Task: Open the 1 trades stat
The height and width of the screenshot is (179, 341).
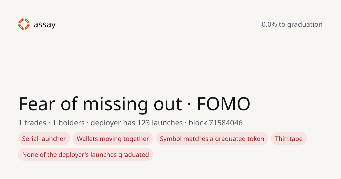Action: (32, 123)
